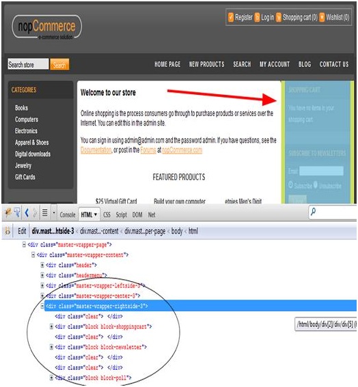The image size is (358, 387).
Task: Click the Register icon in header
Action: [231, 17]
